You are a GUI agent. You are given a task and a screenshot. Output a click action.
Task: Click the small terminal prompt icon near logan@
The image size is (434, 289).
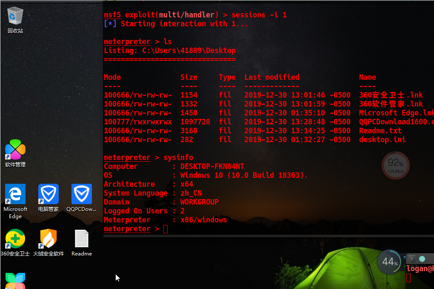click(x=412, y=258)
